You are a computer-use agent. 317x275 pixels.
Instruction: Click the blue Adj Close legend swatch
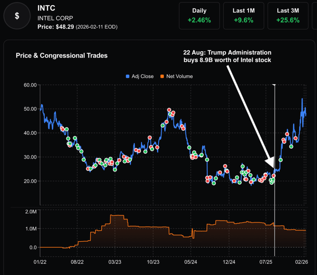coord(128,76)
